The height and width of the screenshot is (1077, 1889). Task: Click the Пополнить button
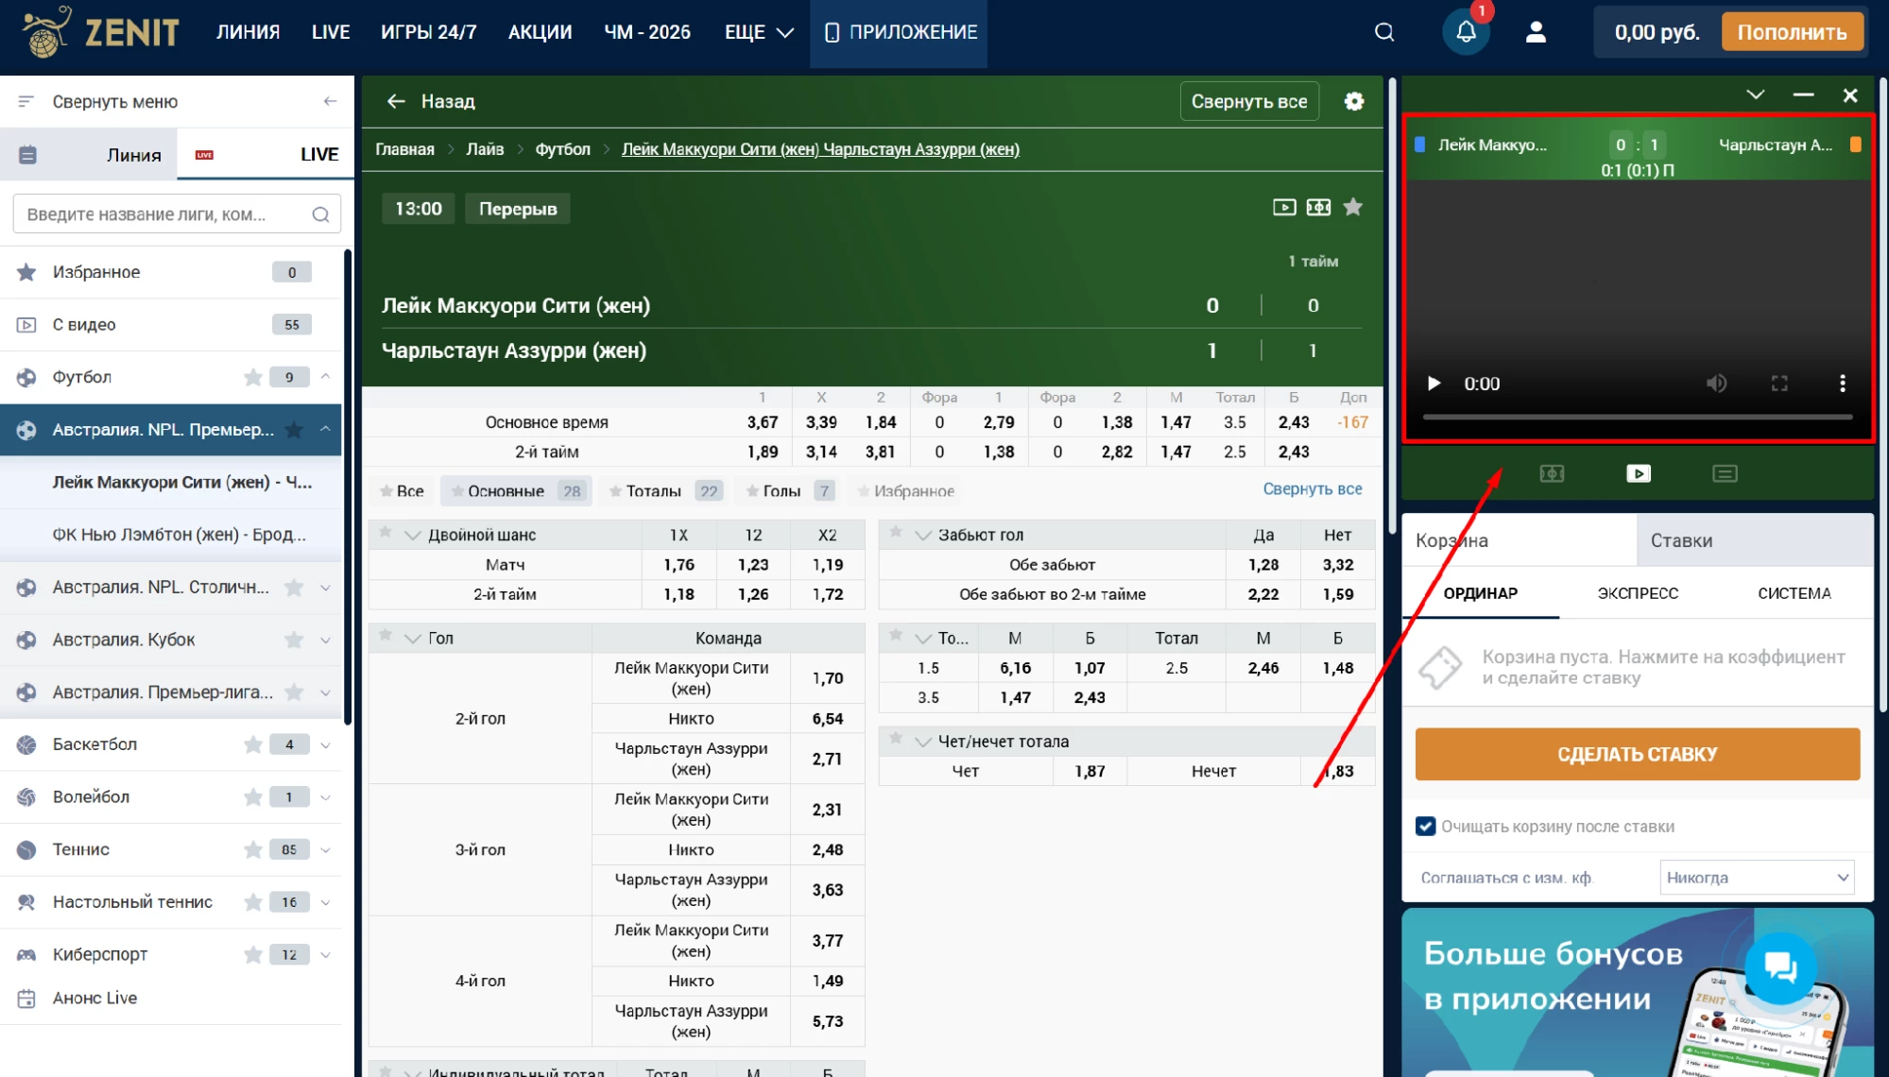pyautogui.click(x=1792, y=32)
